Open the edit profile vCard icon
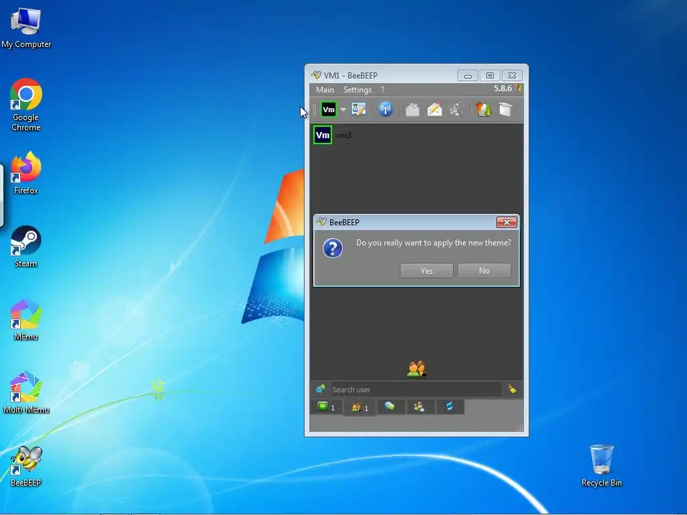 358,109
